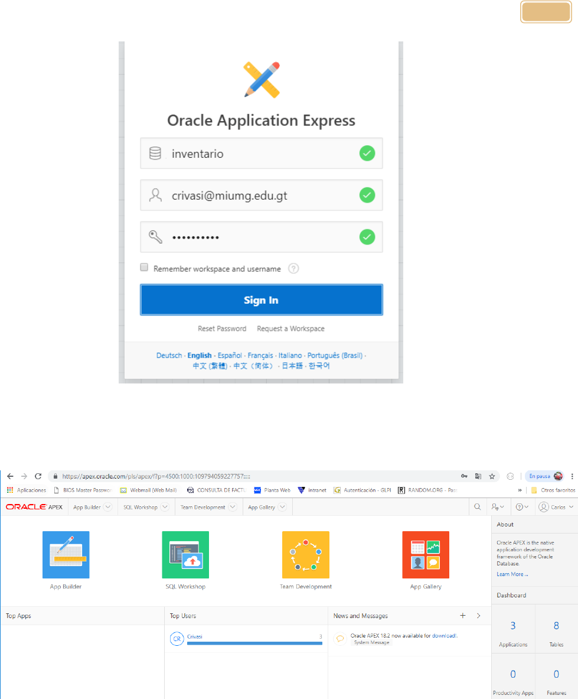The image size is (578, 699).
Task: Click the Request a Workspace link
Action: [291, 329]
